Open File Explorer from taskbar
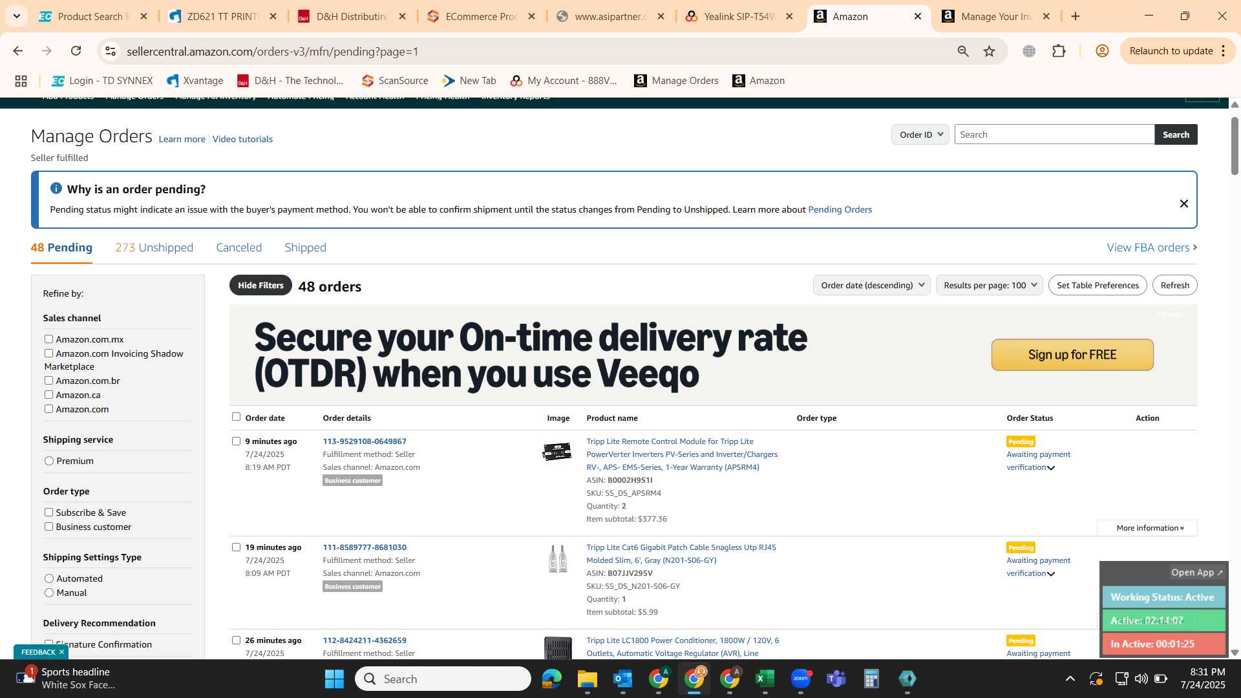Image resolution: width=1241 pixels, height=698 pixels. coord(588,679)
